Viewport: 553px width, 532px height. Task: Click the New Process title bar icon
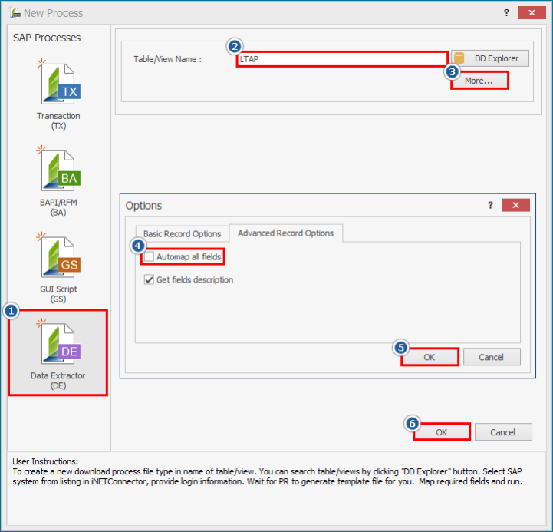(15, 13)
